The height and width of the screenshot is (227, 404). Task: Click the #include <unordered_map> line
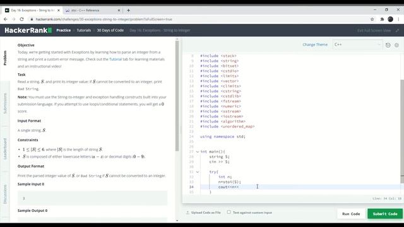pos(227,127)
